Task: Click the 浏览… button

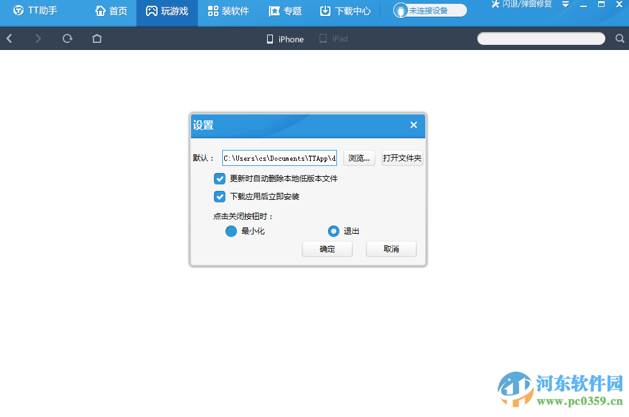Action: click(x=359, y=158)
